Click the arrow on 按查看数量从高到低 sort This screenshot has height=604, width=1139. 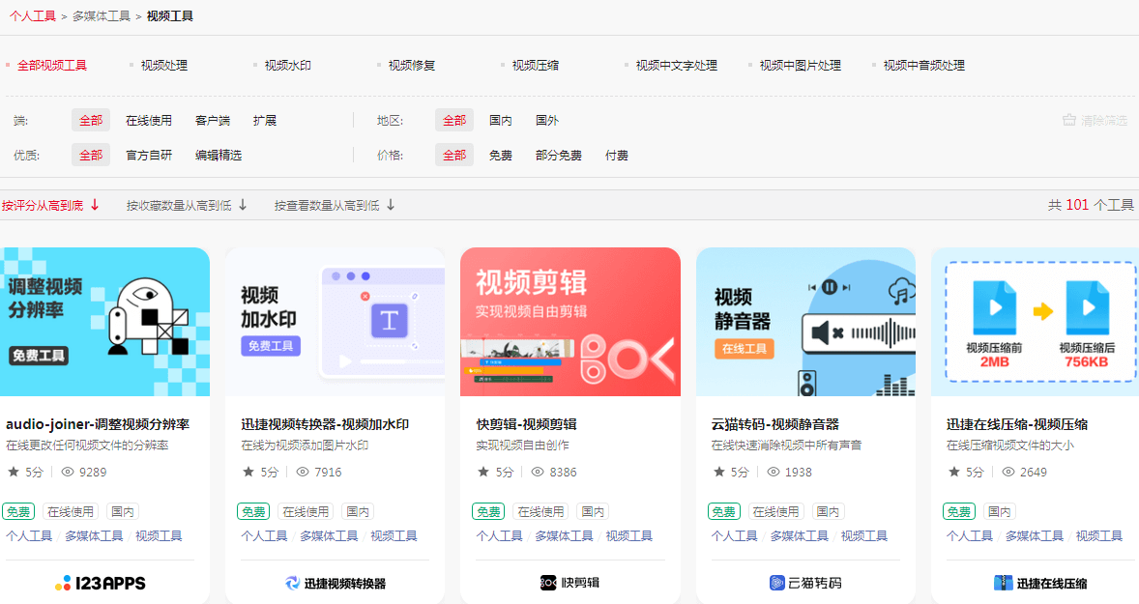click(389, 205)
